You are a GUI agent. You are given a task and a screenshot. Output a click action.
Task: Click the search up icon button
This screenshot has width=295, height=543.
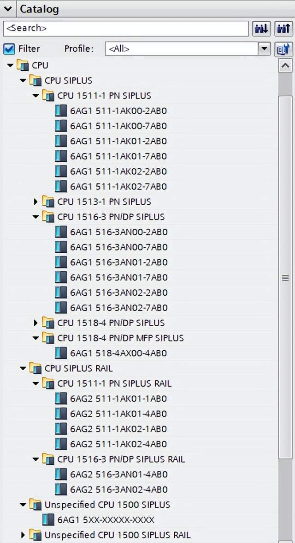(x=283, y=28)
